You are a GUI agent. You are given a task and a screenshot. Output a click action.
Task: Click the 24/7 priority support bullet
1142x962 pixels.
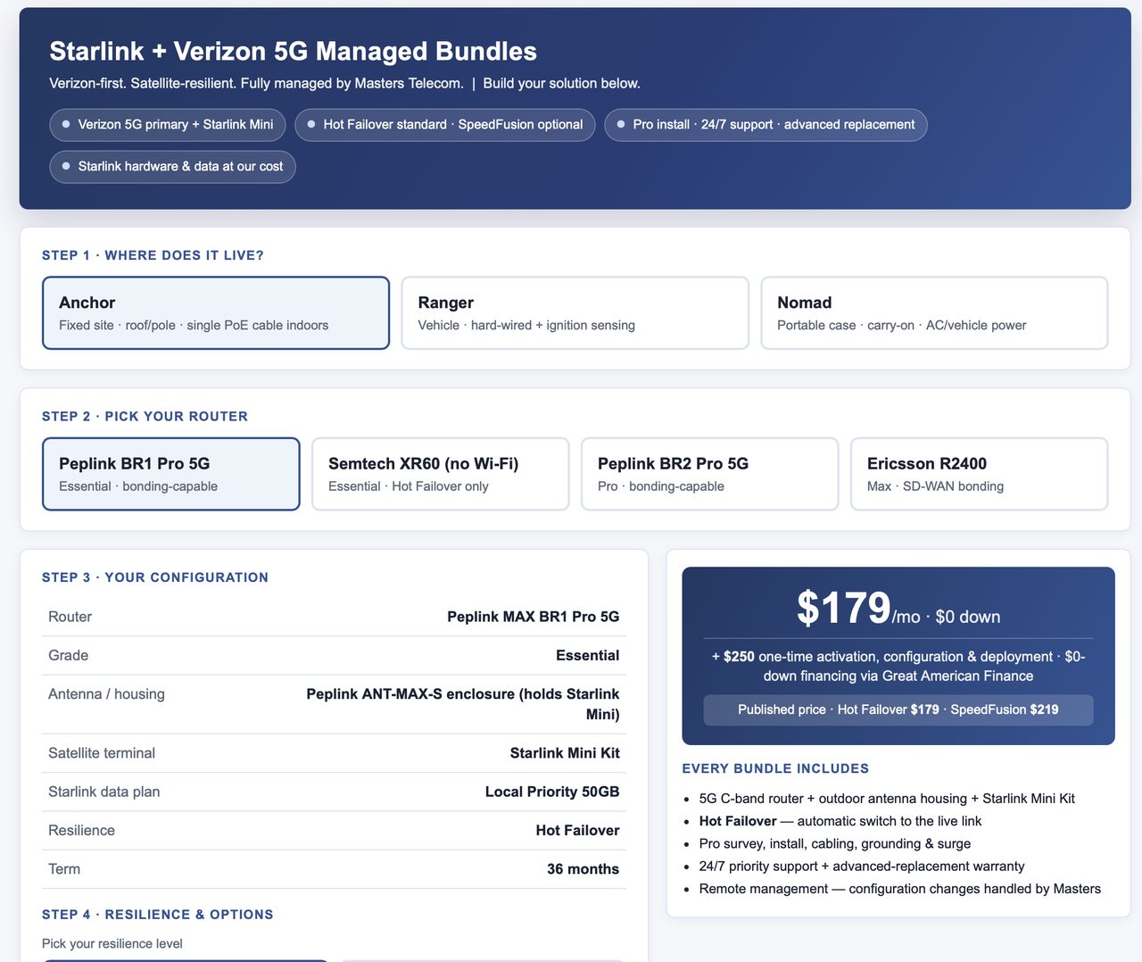click(862, 867)
